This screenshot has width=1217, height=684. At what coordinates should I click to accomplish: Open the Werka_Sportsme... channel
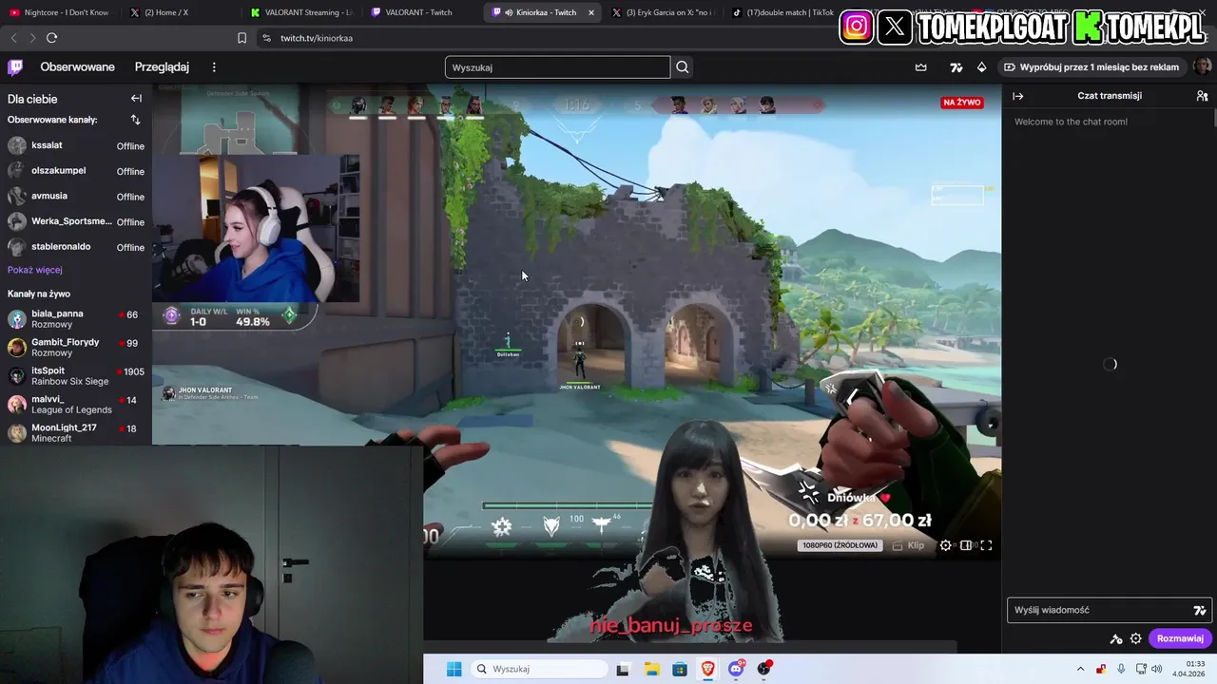click(76, 221)
